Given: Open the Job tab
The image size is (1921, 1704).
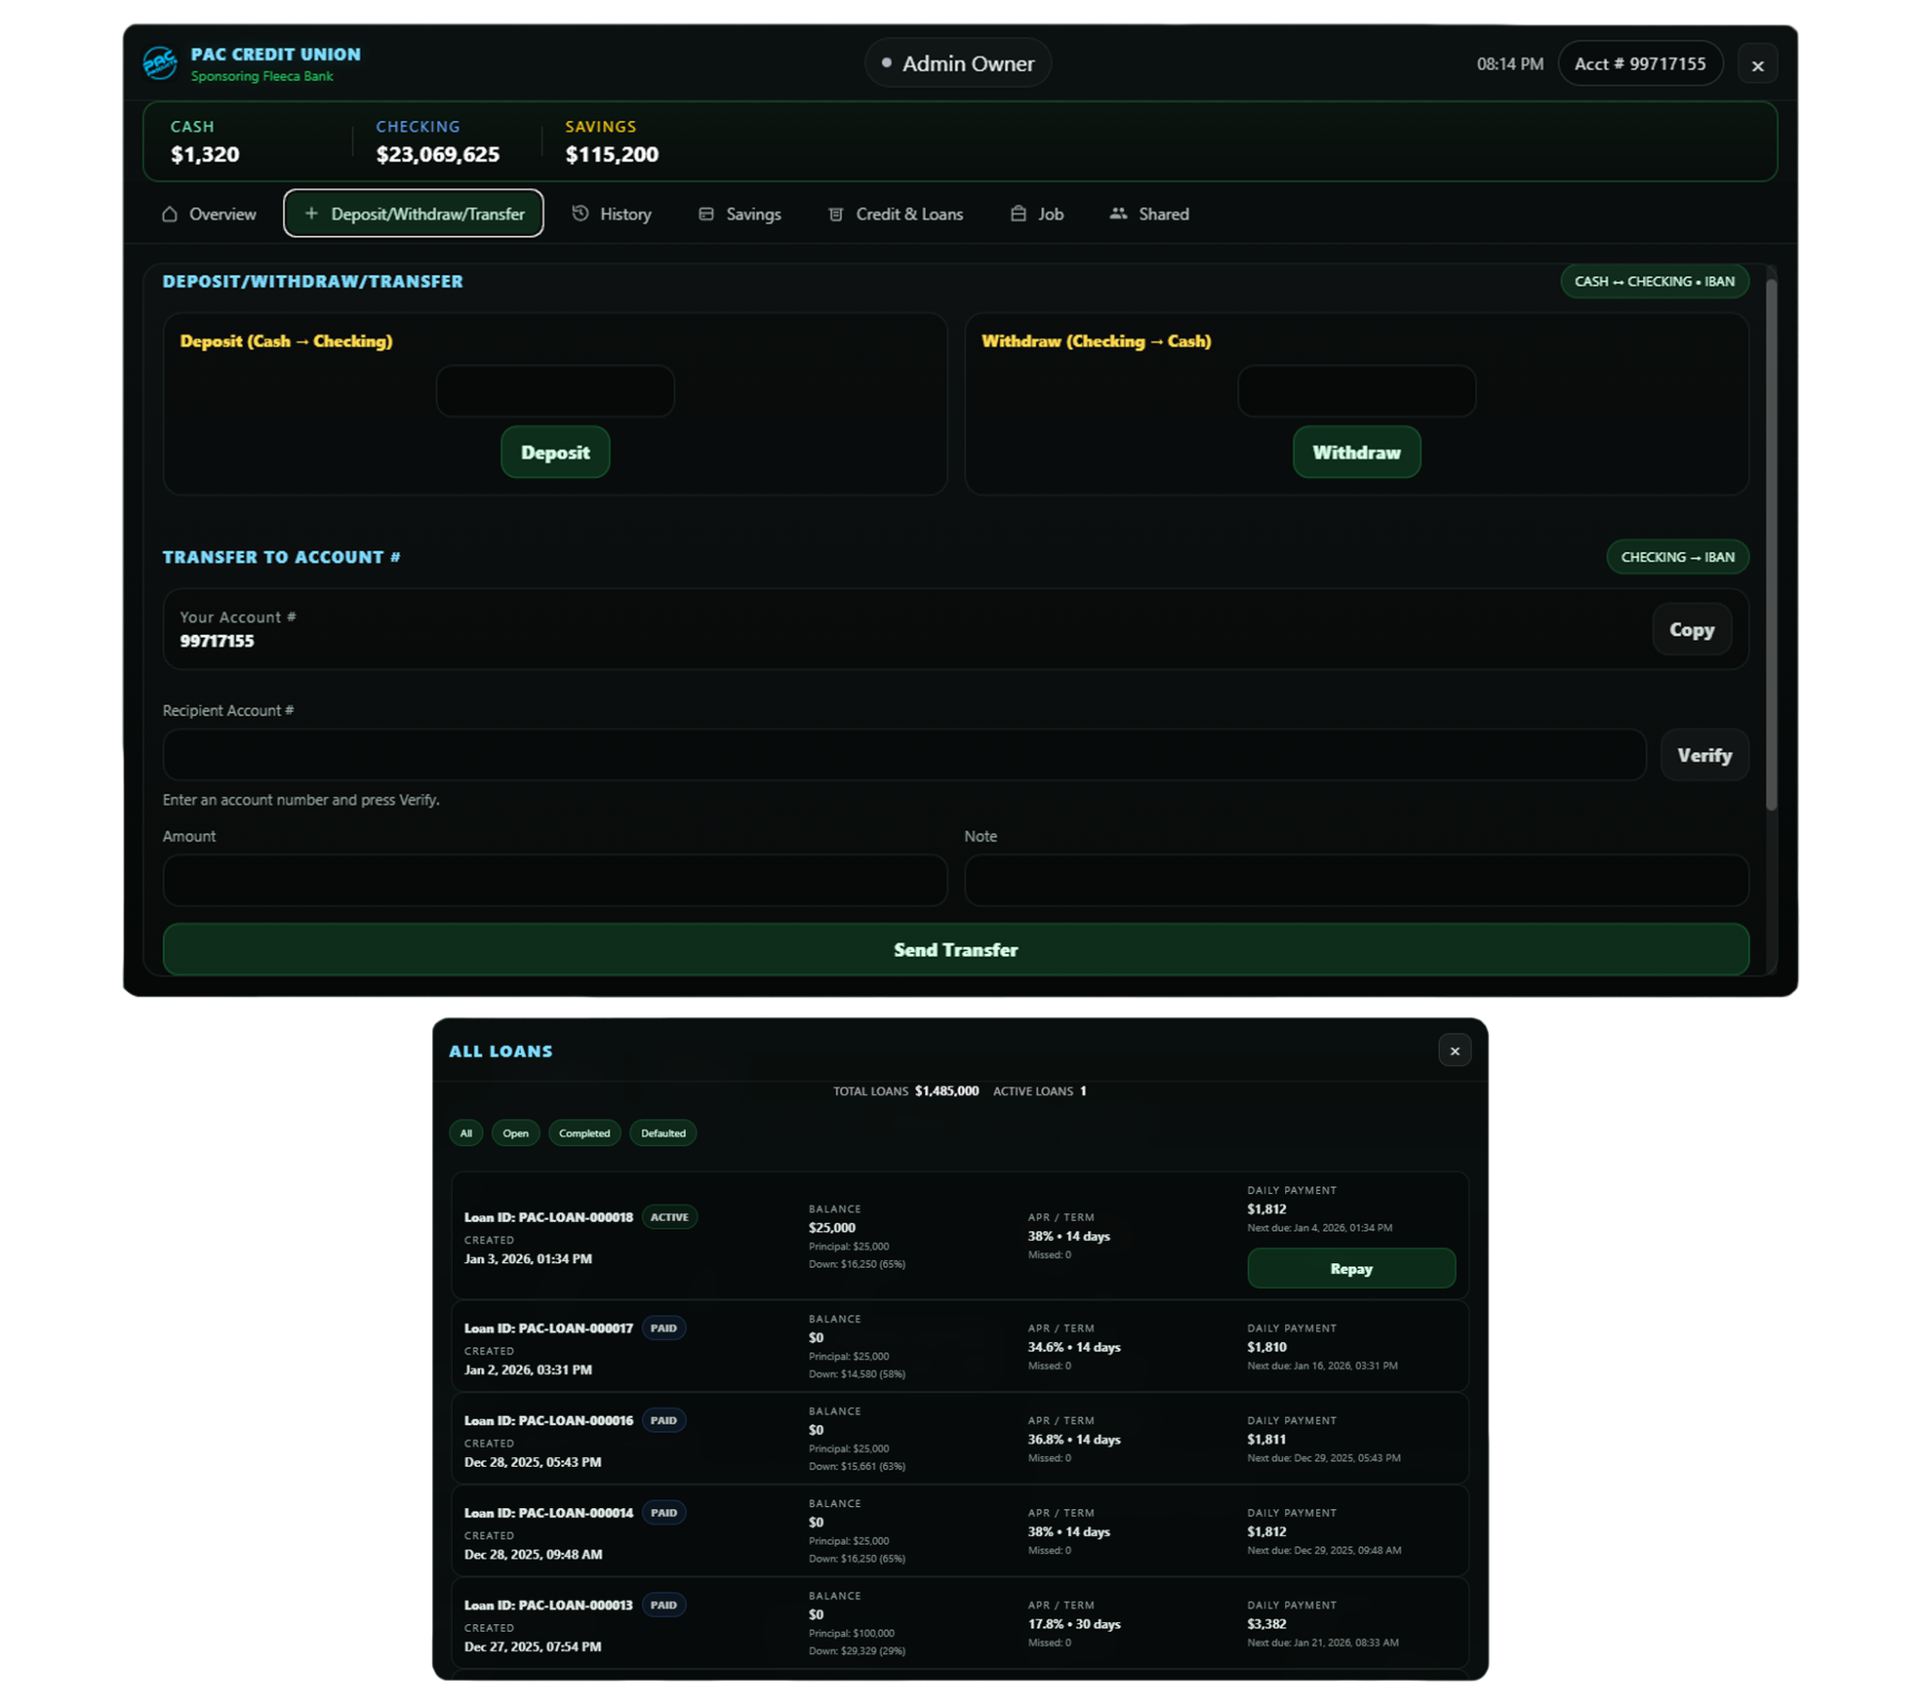Looking at the screenshot, I should [x=1037, y=214].
